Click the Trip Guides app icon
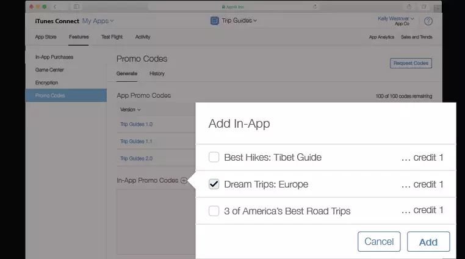Viewport: 465px width, 259px height. tap(214, 21)
